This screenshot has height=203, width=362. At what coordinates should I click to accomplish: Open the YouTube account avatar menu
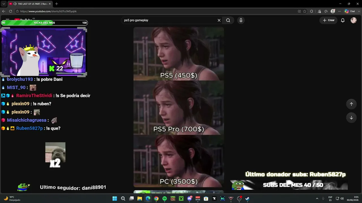pyautogui.click(x=354, y=20)
